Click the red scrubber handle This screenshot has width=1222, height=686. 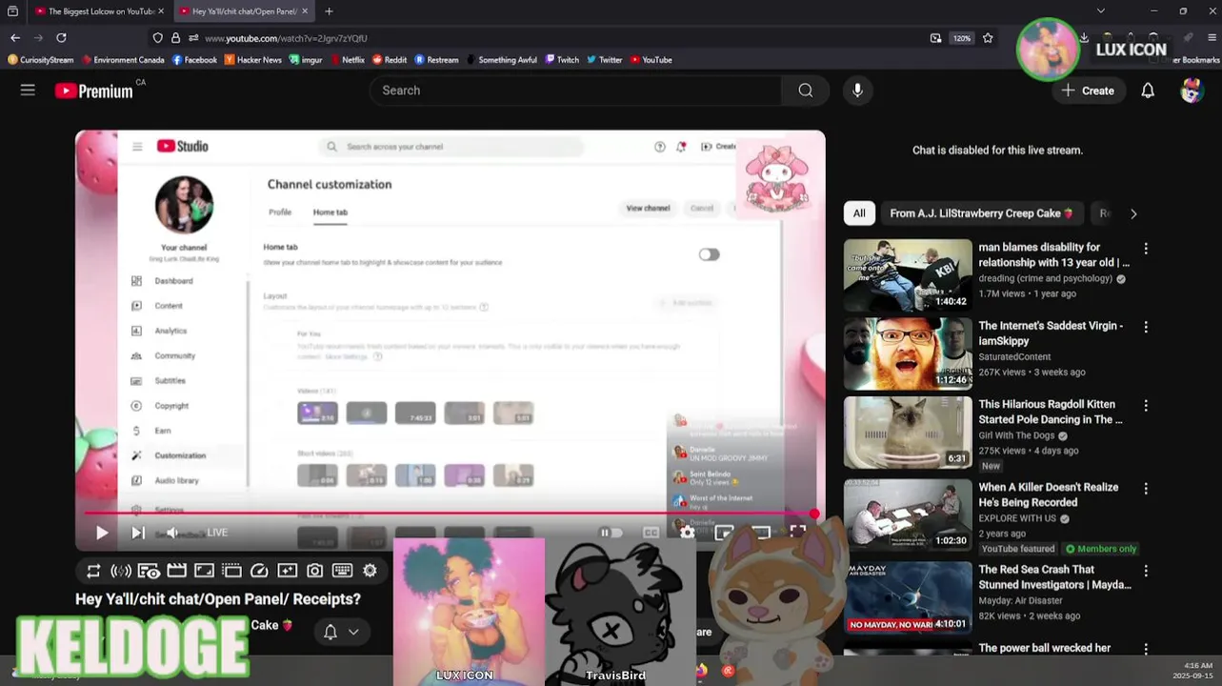click(x=814, y=514)
